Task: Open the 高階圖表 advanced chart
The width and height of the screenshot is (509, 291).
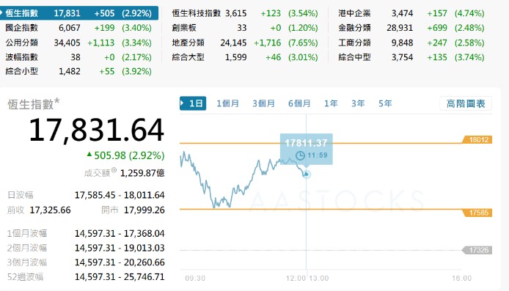Action: [466, 103]
